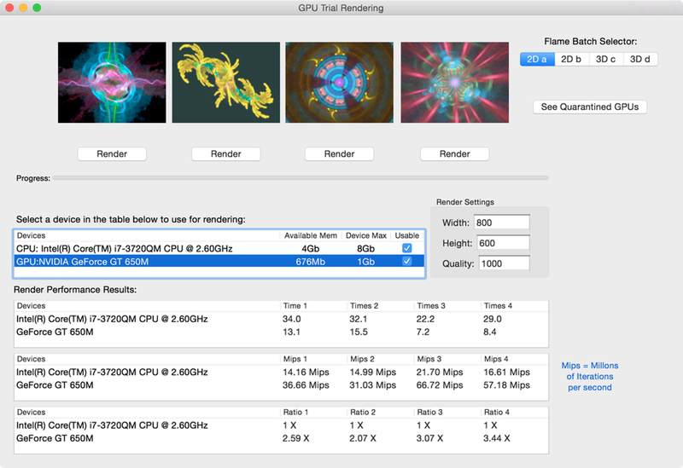The image size is (683, 468).
Task: Click the Times 3 column header
Action: [x=431, y=306]
